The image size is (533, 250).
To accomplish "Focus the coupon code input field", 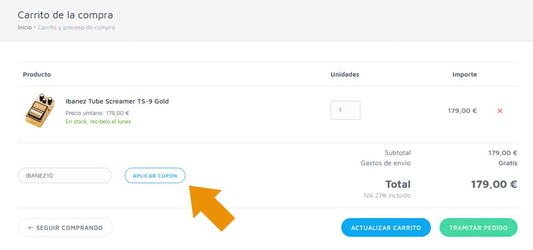I will pos(64,176).
